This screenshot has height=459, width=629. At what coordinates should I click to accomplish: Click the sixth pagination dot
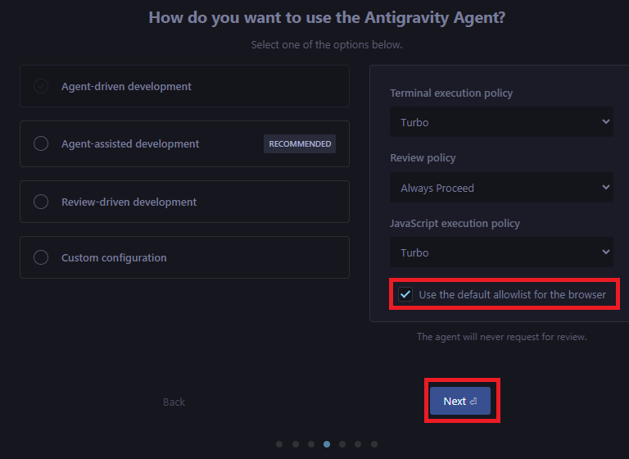(x=358, y=444)
